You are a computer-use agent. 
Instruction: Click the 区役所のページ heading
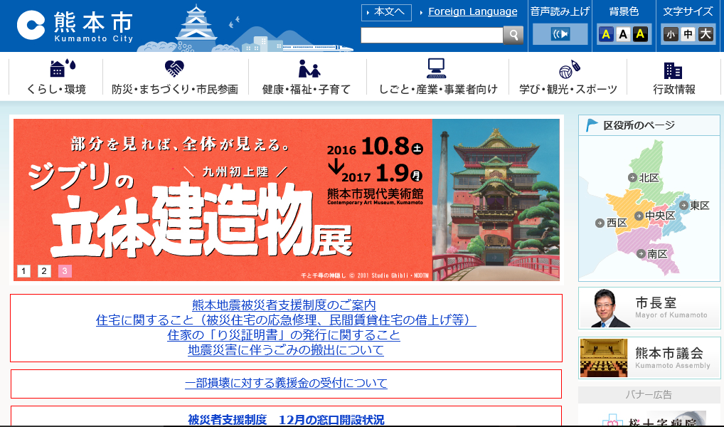tap(639, 125)
